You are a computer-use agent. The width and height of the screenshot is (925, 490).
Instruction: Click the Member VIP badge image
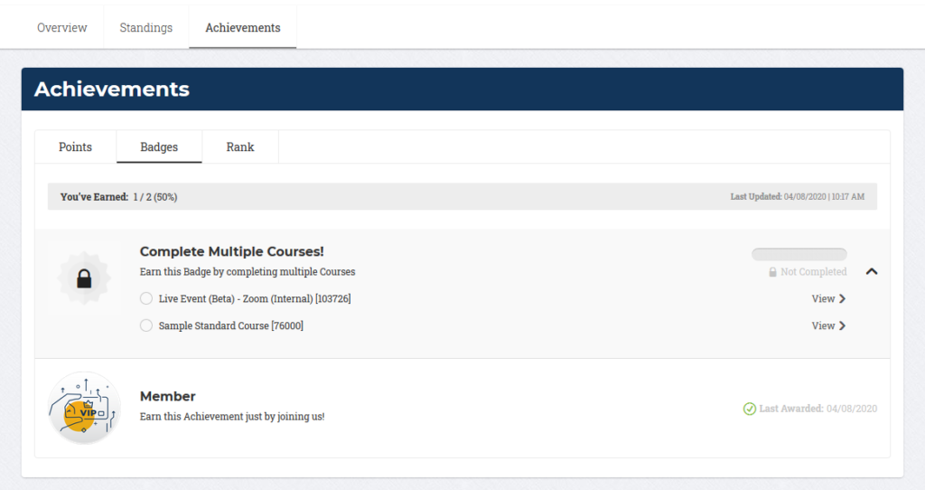[x=84, y=408]
